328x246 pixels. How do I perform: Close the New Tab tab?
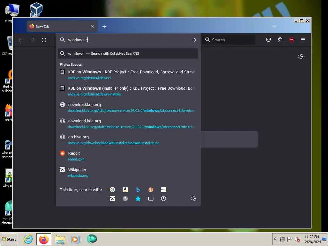(x=92, y=26)
